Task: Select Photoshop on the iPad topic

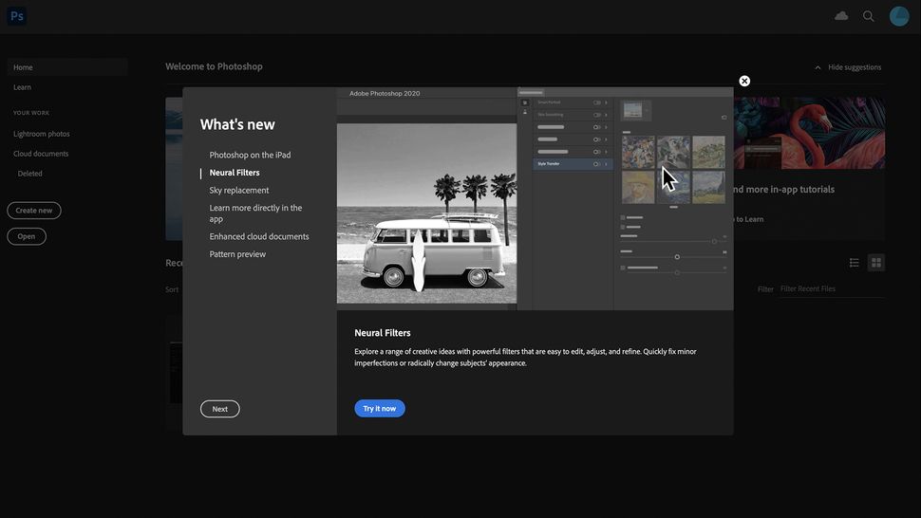Action: coord(251,155)
